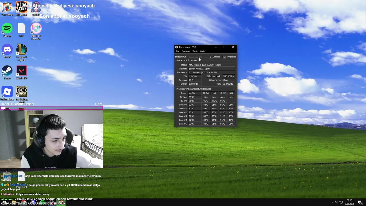The image size is (366, 206).
Task: Open The Walking Dead desktop icon
Action: [21, 94]
